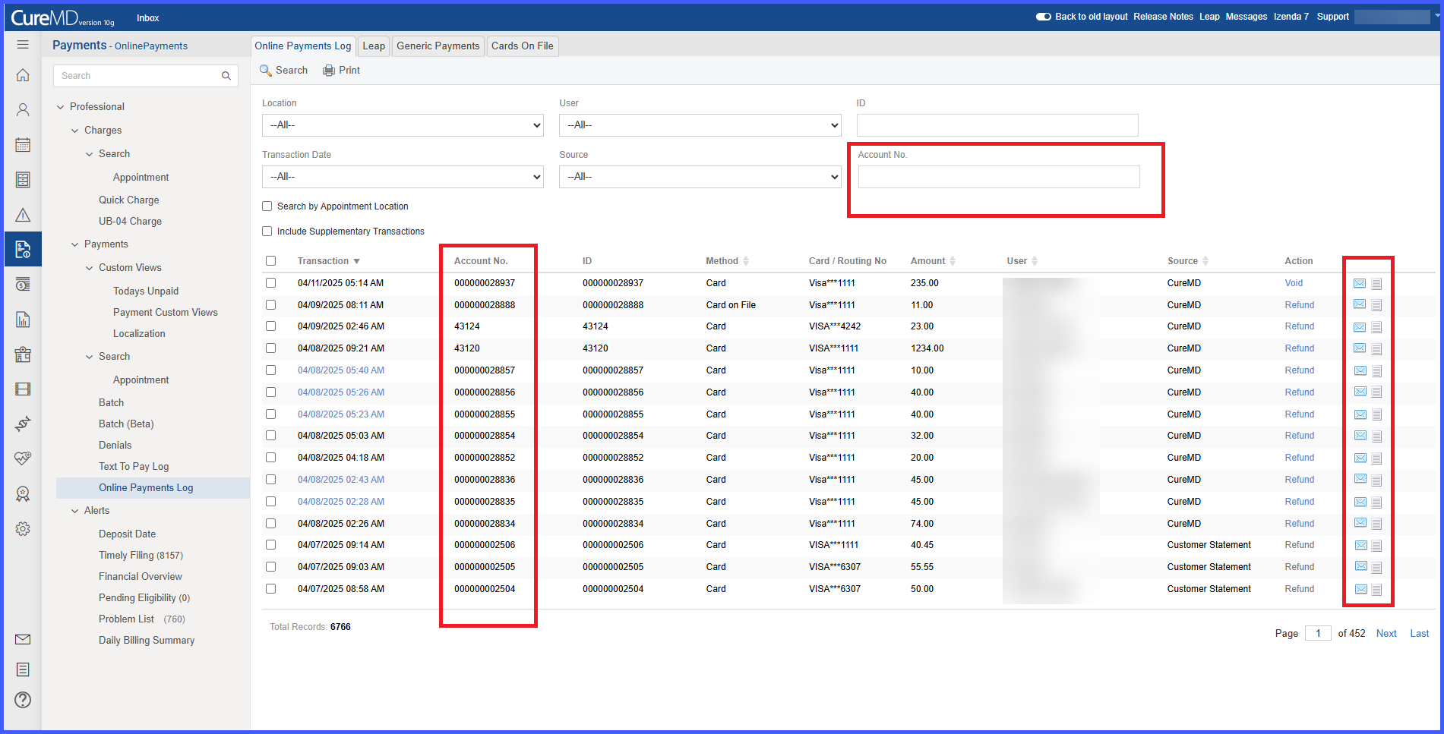Email receipt icon for 04/08/2025 05:03 AM row

(1360, 436)
